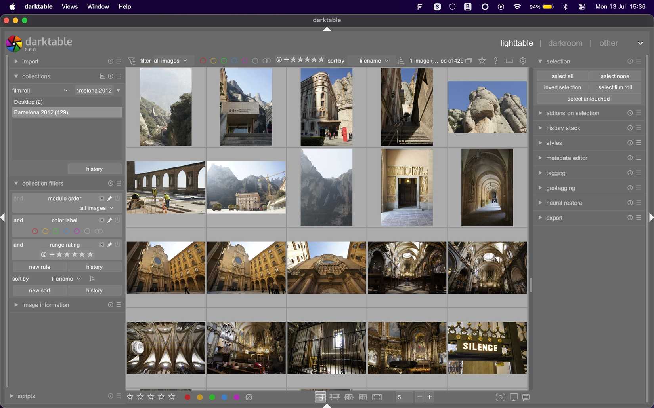Select the culling dynamic mode icon
Viewport: 654px width, 408px height.
(x=363, y=397)
